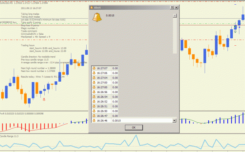
Task: Select the alert timestamp 16:26:52
Action: [x=102, y=102]
